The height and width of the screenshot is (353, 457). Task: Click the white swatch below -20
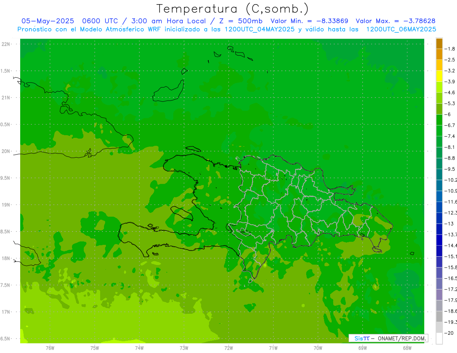tap(439, 339)
